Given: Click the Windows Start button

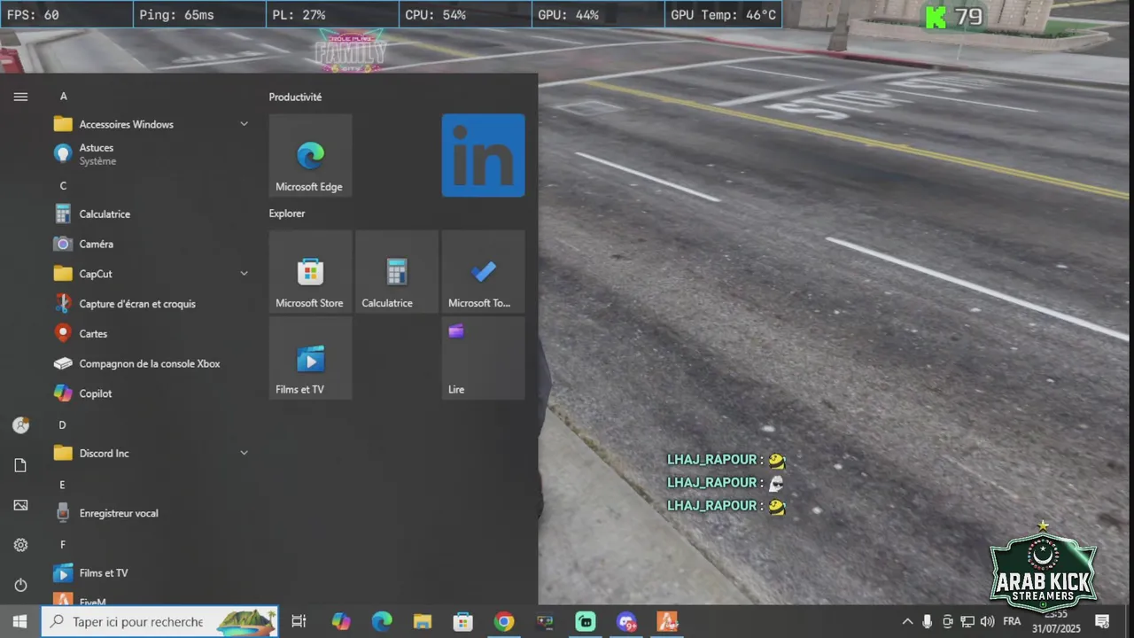Looking at the screenshot, I should (x=19, y=621).
